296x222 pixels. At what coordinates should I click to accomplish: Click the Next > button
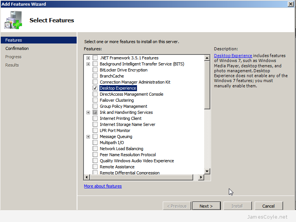[206, 206]
